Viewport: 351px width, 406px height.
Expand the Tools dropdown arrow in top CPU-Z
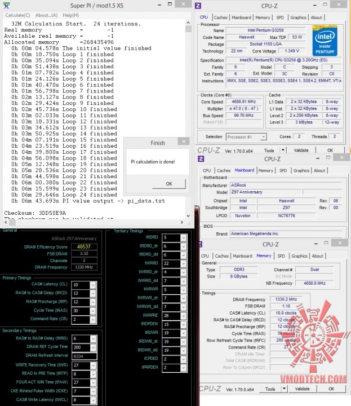(283, 150)
